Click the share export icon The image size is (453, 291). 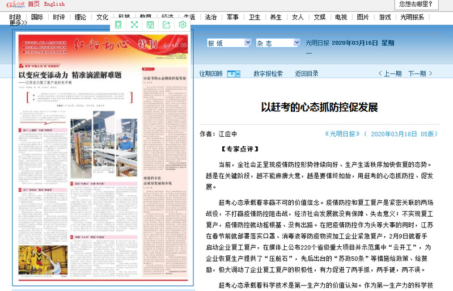tap(167, 25)
